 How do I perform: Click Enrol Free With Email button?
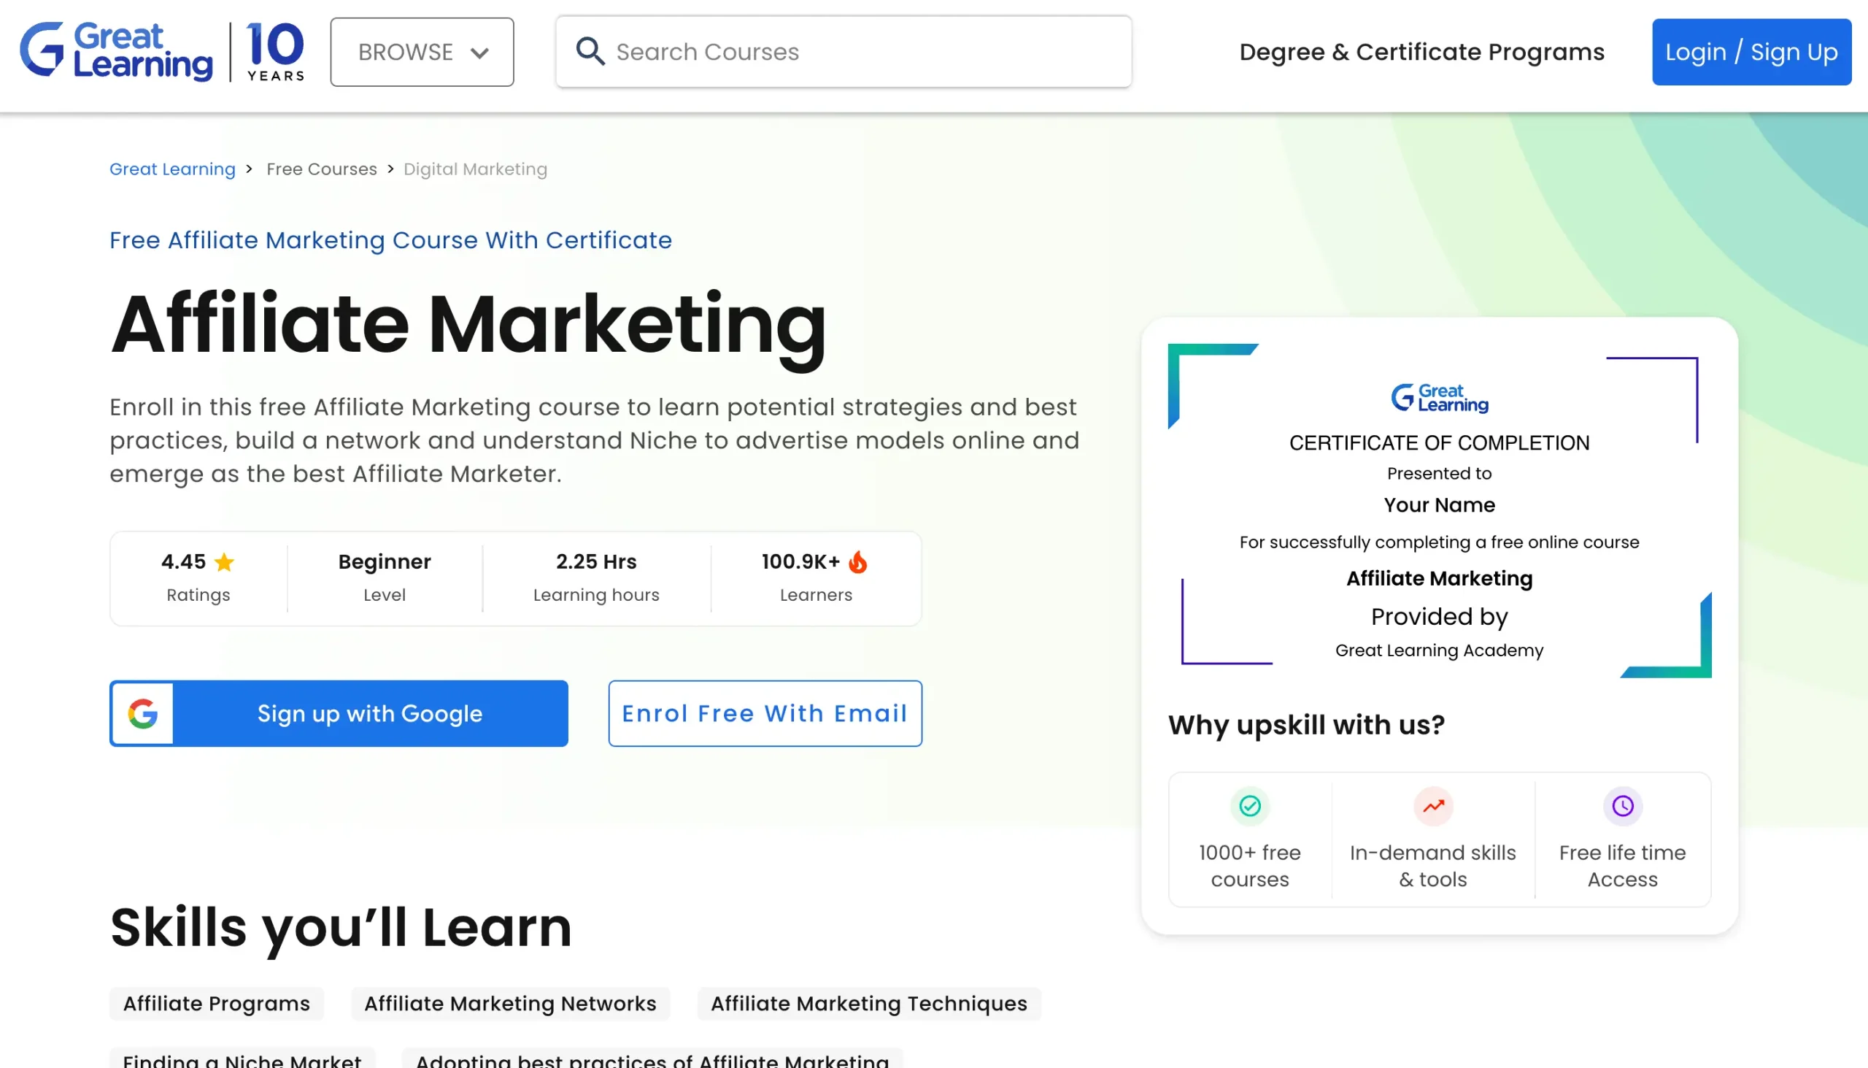[765, 713]
